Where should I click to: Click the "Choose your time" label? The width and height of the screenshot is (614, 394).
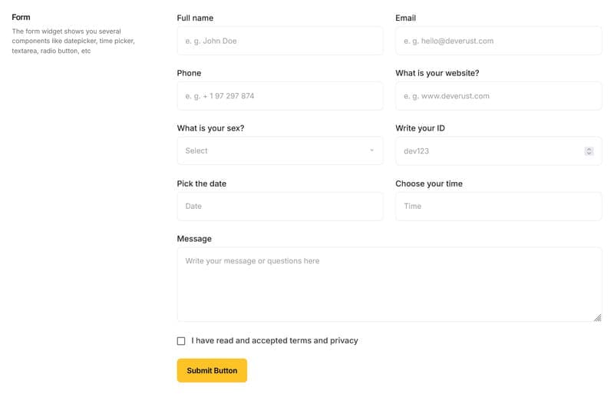[x=428, y=184]
